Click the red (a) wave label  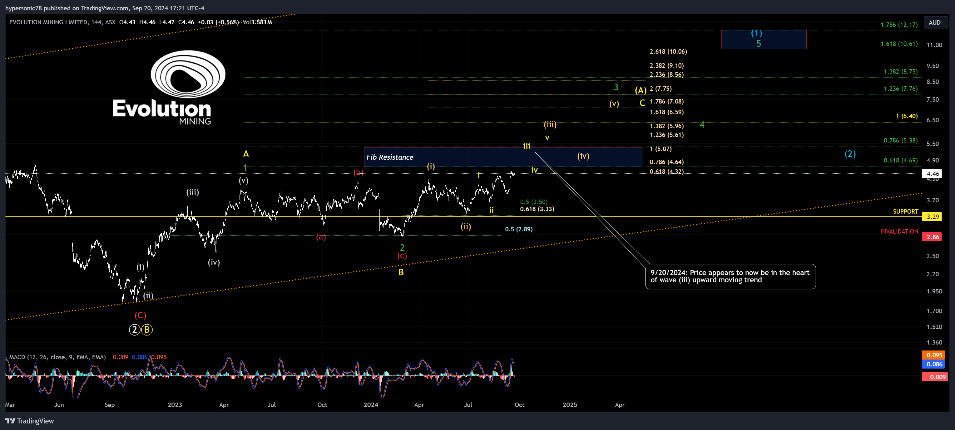(x=321, y=237)
